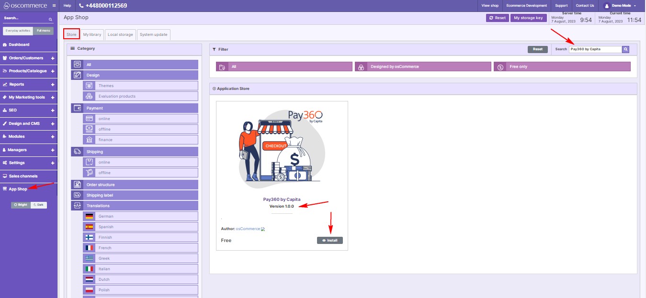Select the Order structure category icon

[x=77, y=185]
